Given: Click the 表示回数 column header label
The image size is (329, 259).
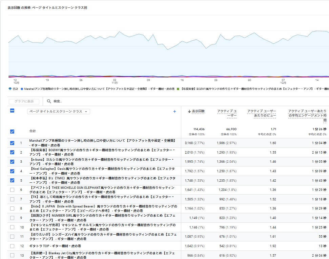Looking at the screenshot, I should (198, 111).
